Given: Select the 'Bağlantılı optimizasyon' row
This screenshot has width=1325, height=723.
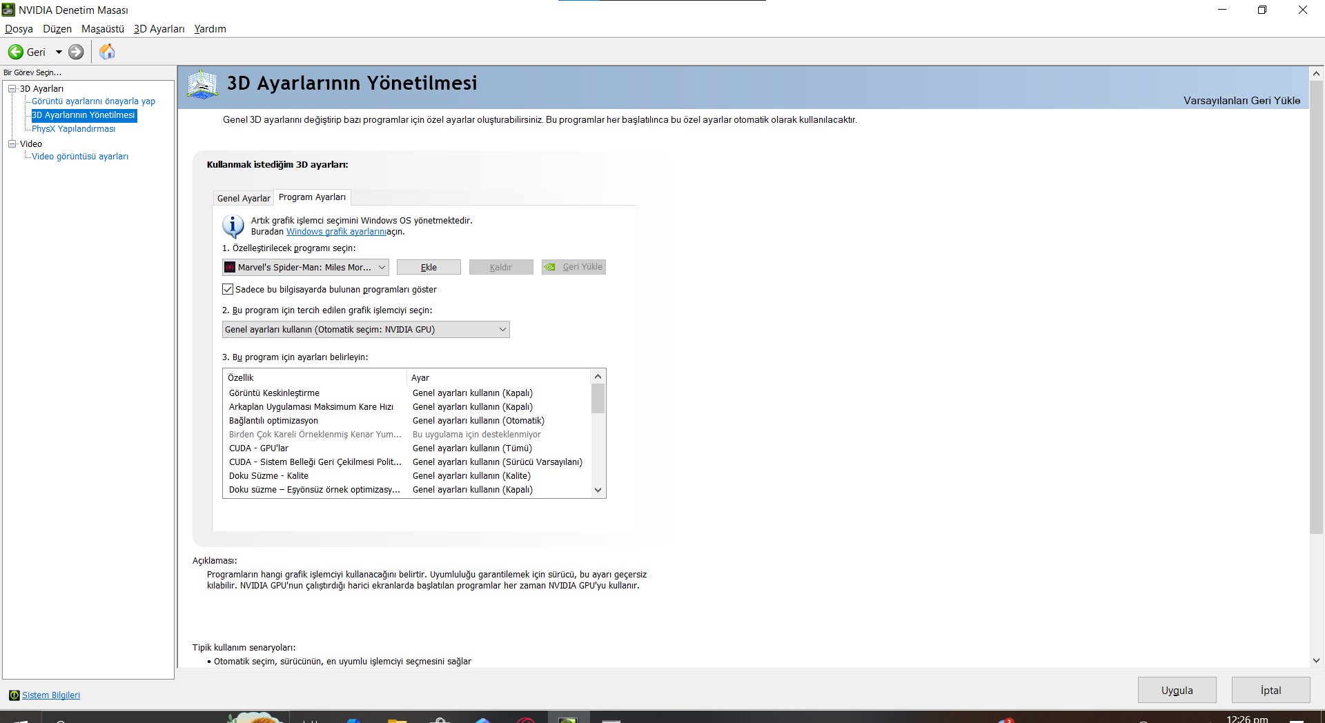Looking at the screenshot, I should click(407, 421).
